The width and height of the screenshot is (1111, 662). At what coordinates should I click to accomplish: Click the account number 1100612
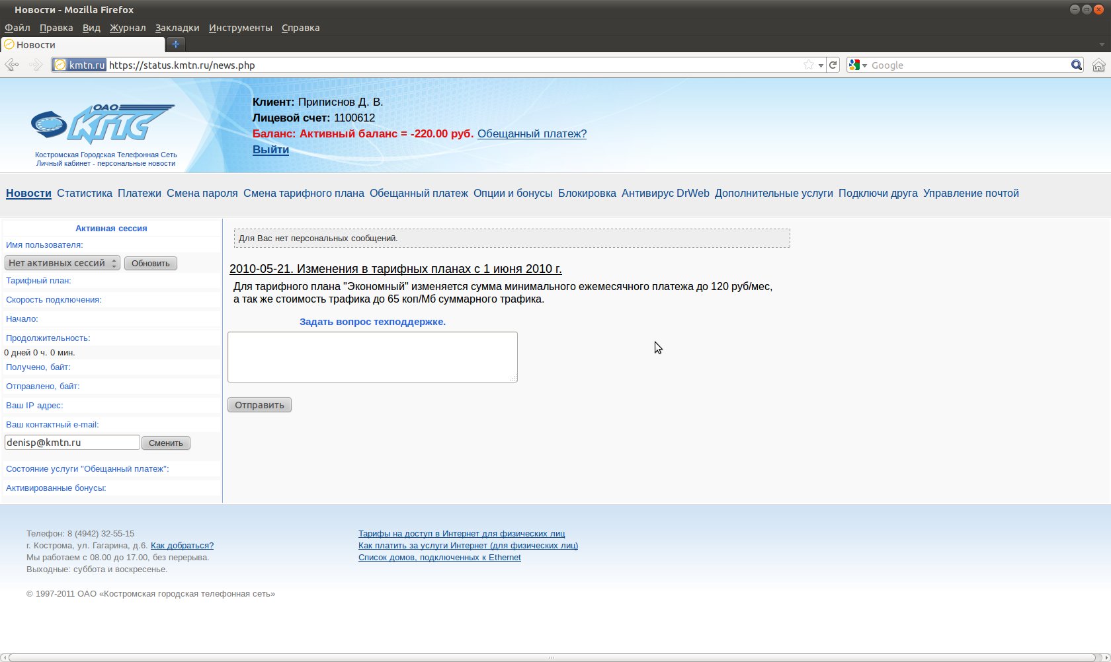point(354,118)
